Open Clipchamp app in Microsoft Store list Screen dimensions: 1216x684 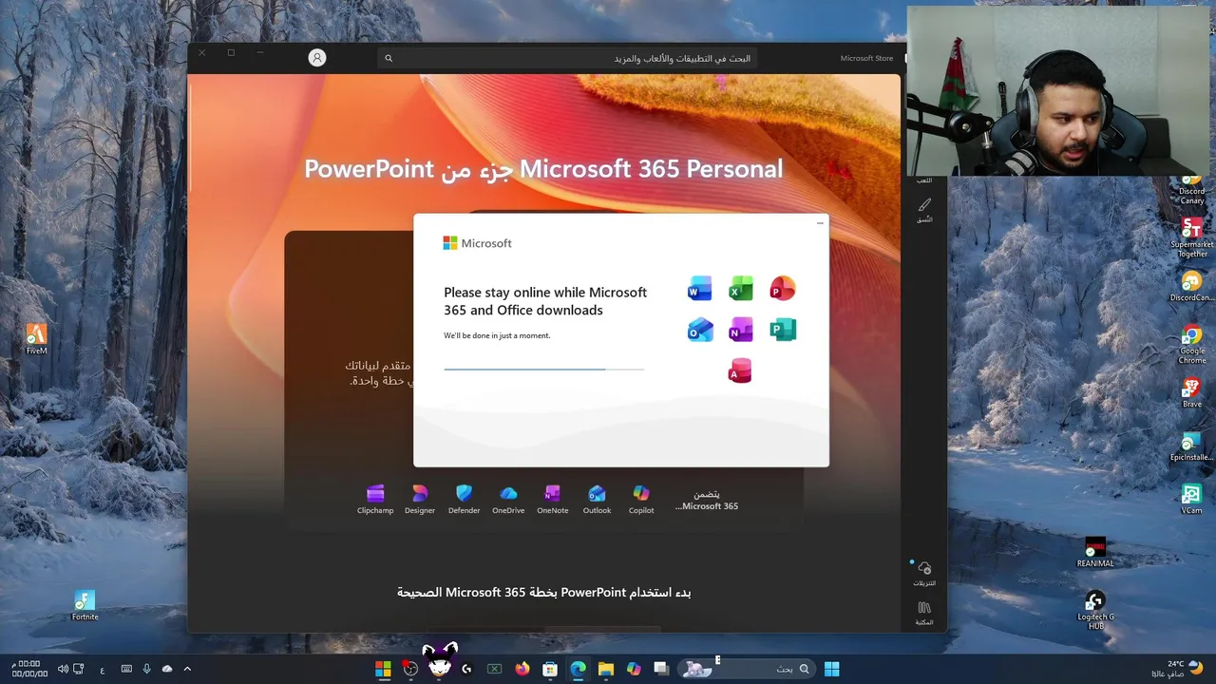(375, 500)
